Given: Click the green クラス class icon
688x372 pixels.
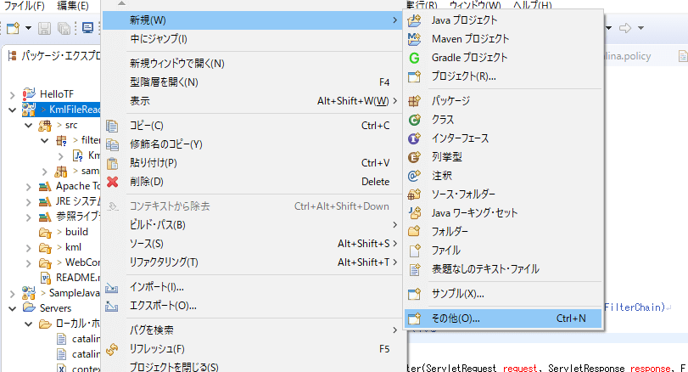Looking at the screenshot, I should 414,120.
